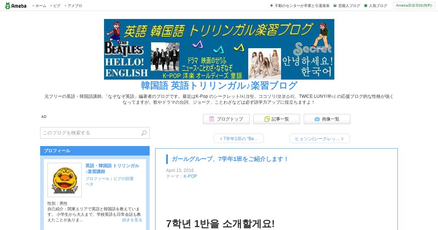Image resolution: width=438 pixels, height=230 pixels.
Task: Expand profile with 続きを見る
Action: tap(132, 220)
